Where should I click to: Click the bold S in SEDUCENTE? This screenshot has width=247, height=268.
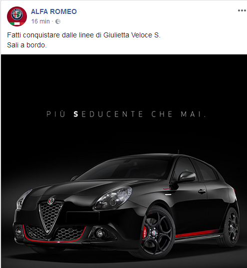click(x=76, y=114)
